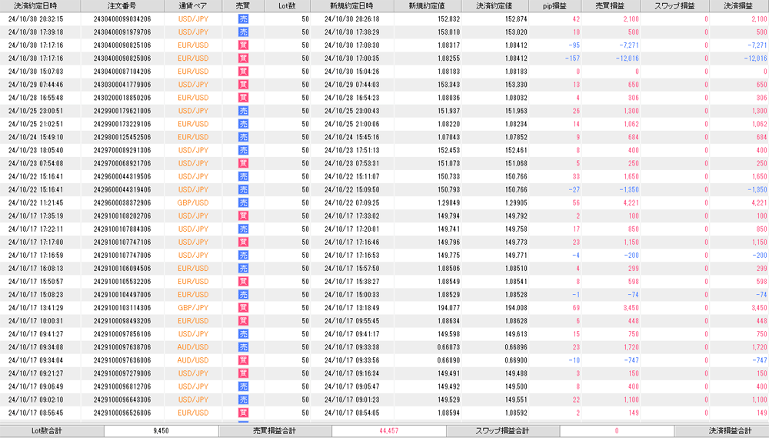The width and height of the screenshot is (769, 438).
Task: Click the スワップ損益 column header
Action: 675,6
